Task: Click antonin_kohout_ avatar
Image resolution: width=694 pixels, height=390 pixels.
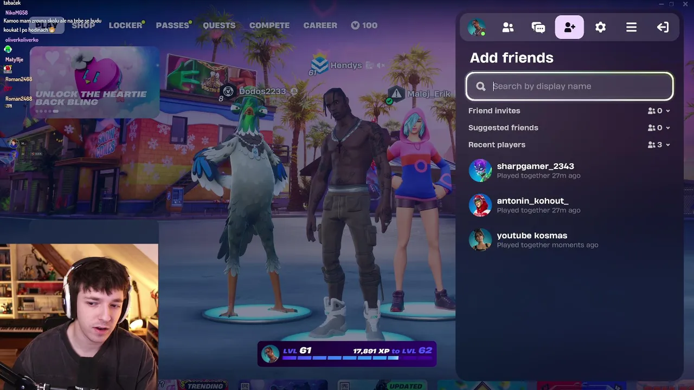Action: pyautogui.click(x=480, y=205)
